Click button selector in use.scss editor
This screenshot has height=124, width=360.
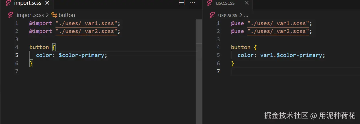[241, 47]
